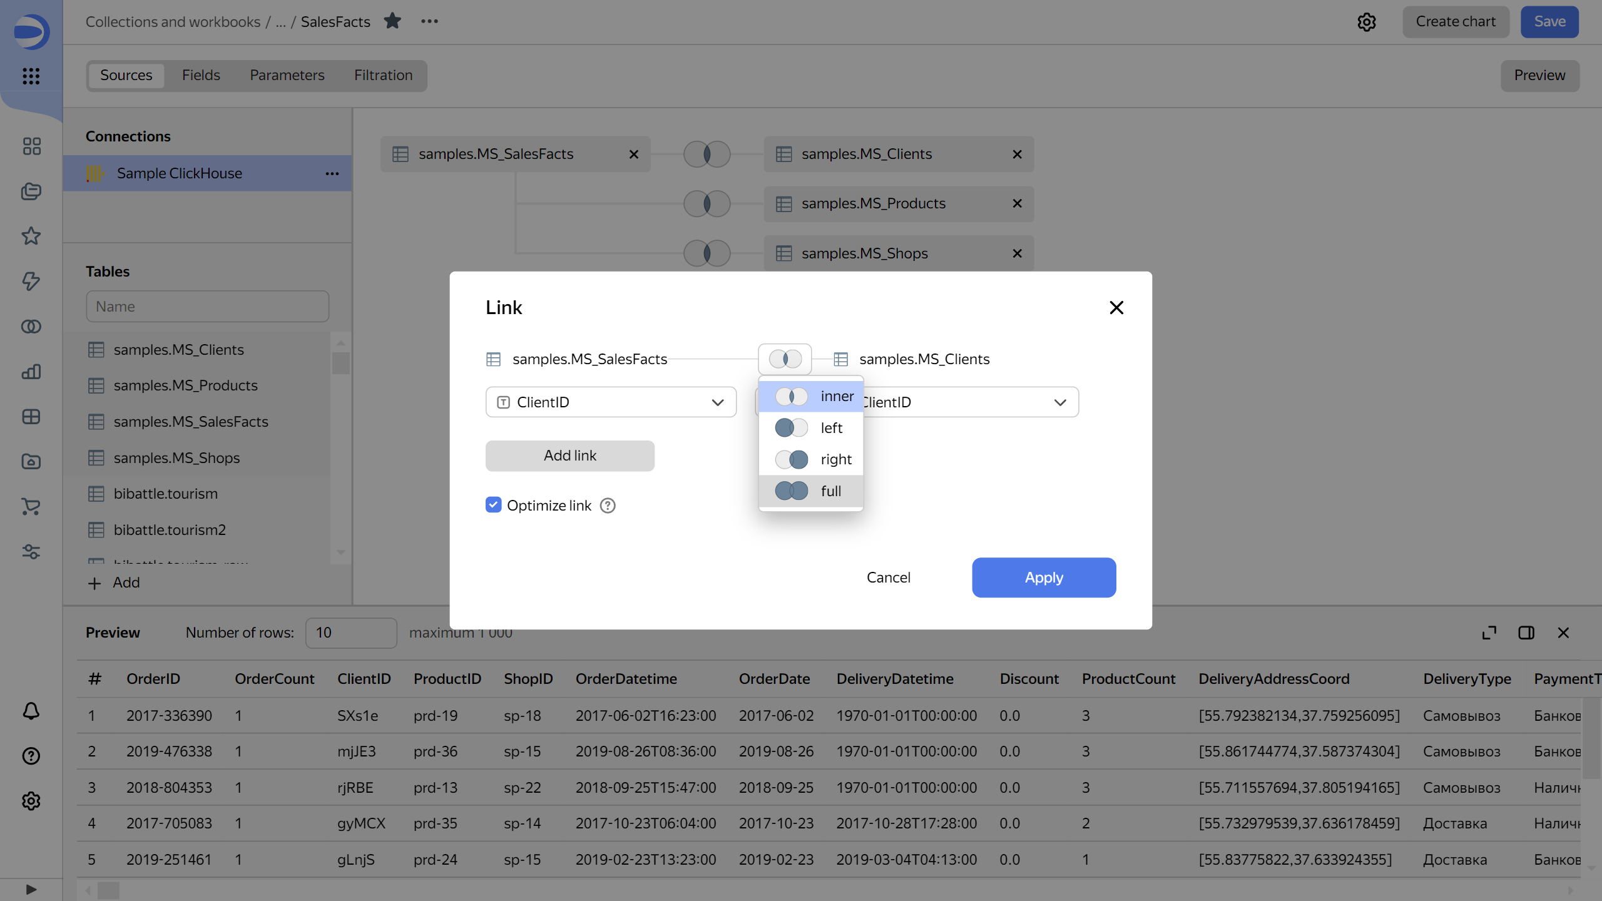
Task: Switch to the Parameters tab
Action: click(x=287, y=75)
